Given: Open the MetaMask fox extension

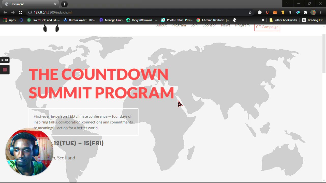Looking at the screenshot, I should click(x=275, y=12).
